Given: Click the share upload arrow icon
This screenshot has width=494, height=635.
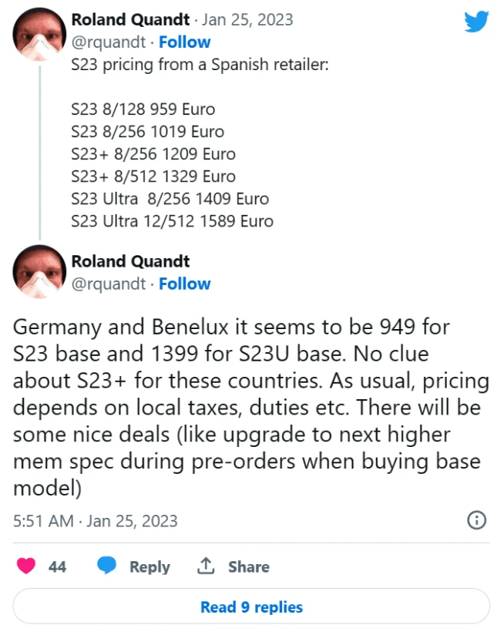Looking at the screenshot, I should click(x=206, y=566).
